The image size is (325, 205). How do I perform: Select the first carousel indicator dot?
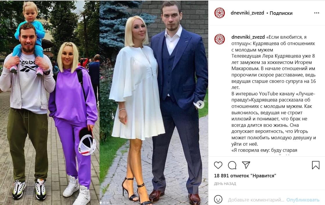[x=101, y=202]
